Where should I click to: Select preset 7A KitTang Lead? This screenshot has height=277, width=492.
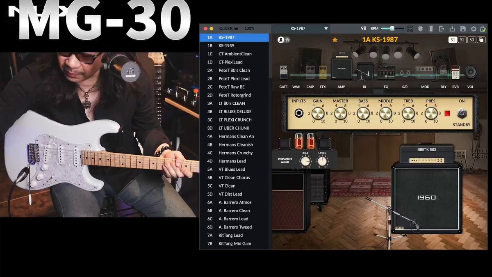click(x=234, y=235)
